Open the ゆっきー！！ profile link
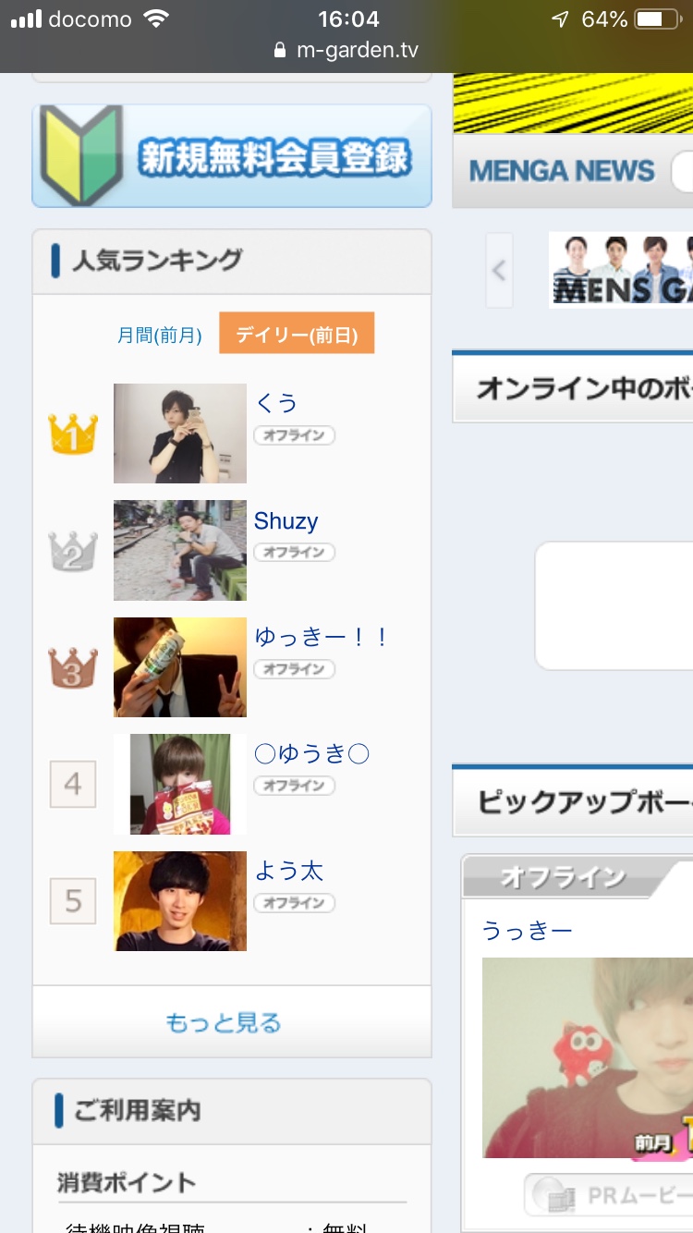Screen dimensions: 693x1233 (322, 638)
